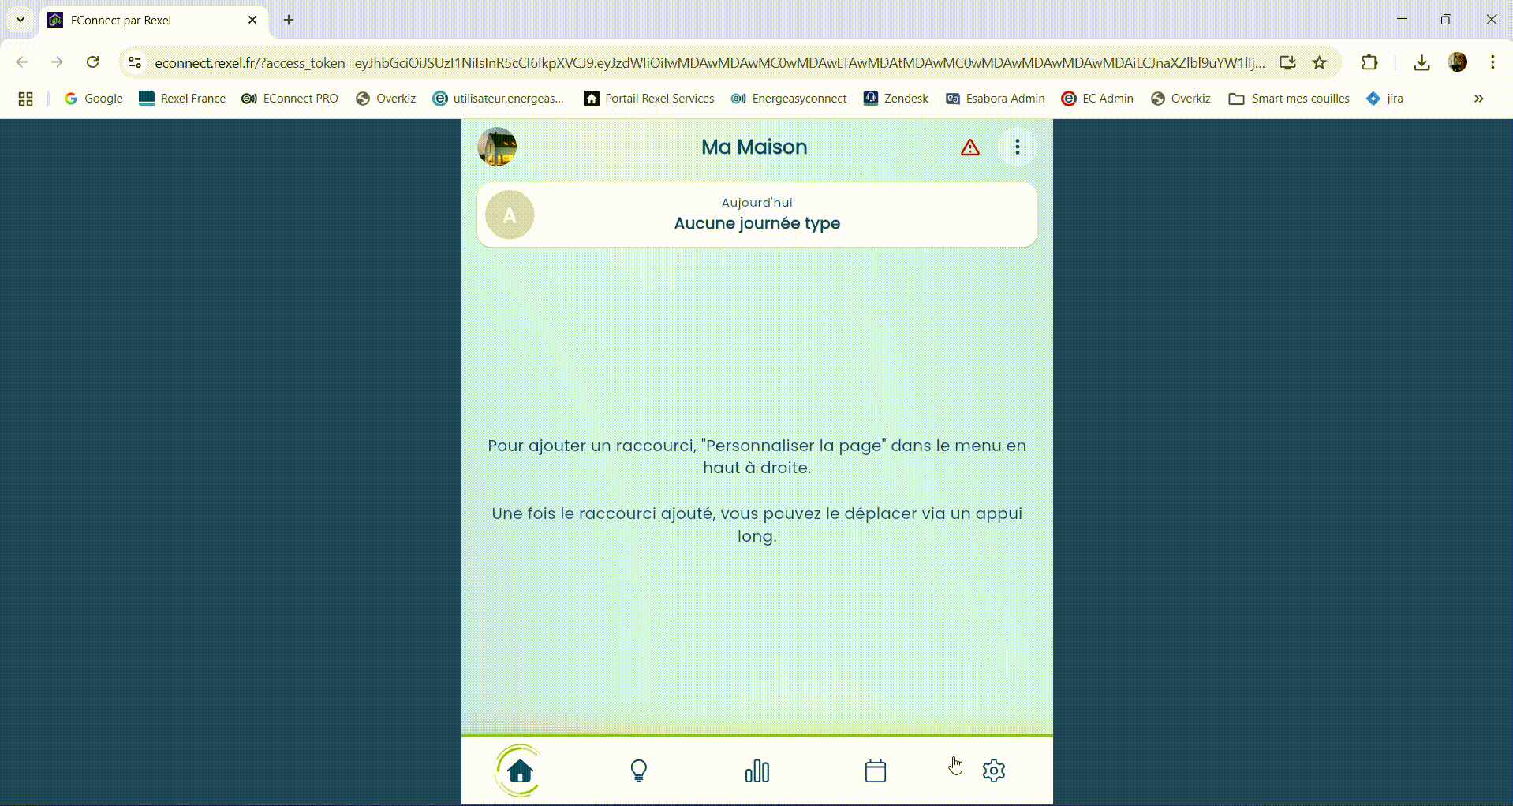Open the EConnect PRO bookmark
This screenshot has width=1513, height=806.
tap(290, 99)
